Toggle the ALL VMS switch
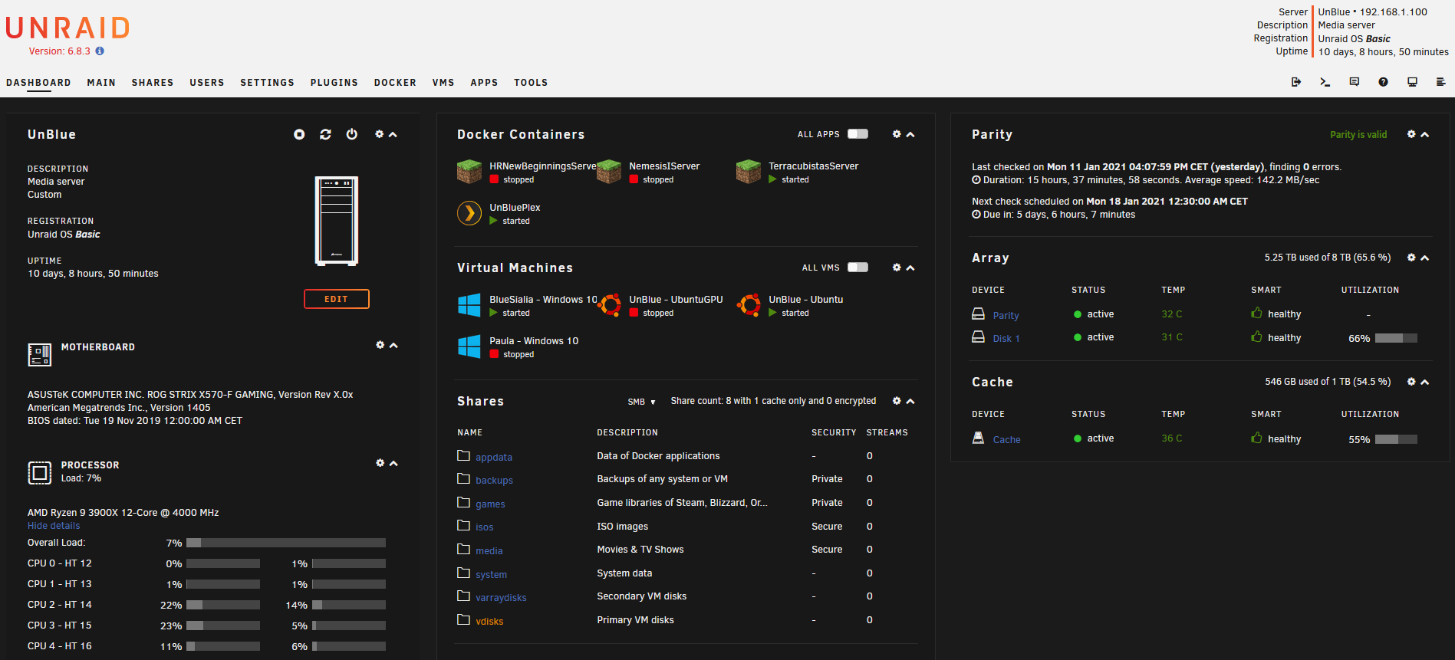Screen dimensions: 1455x660 858,268
